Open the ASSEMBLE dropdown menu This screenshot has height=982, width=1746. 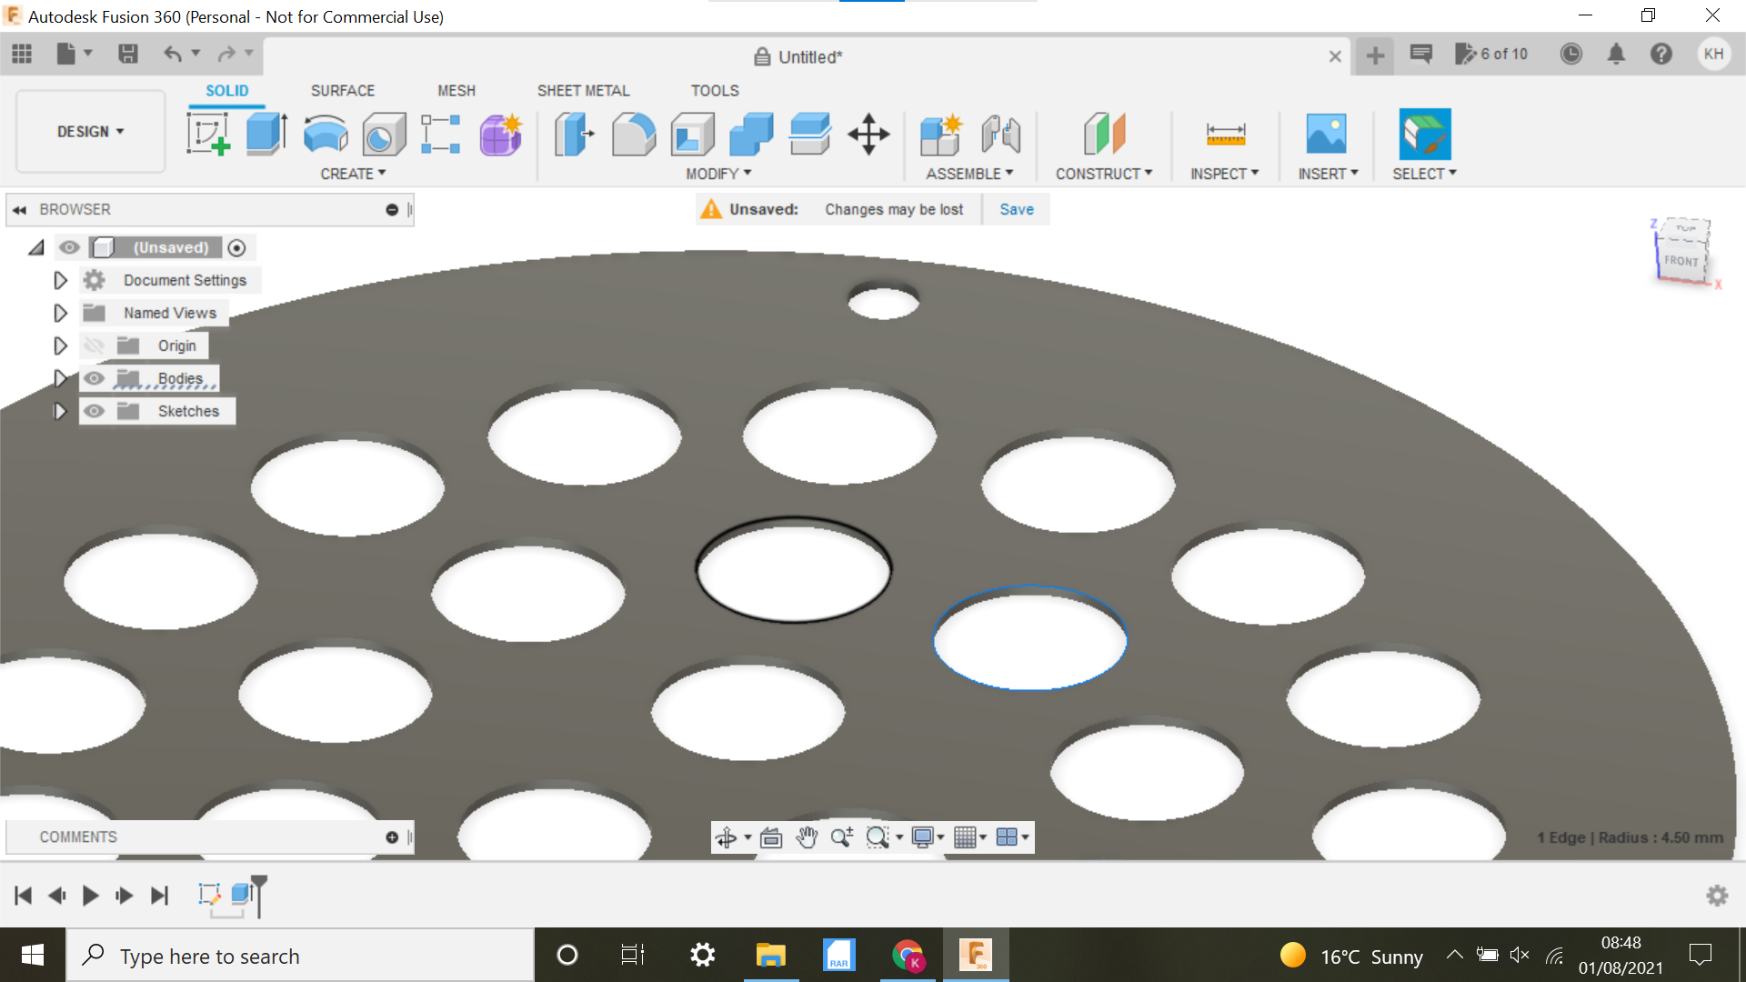pos(969,174)
